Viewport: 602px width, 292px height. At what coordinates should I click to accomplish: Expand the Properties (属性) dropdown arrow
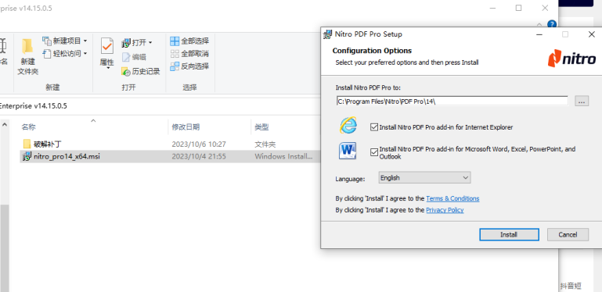click(x=107, y=68)
